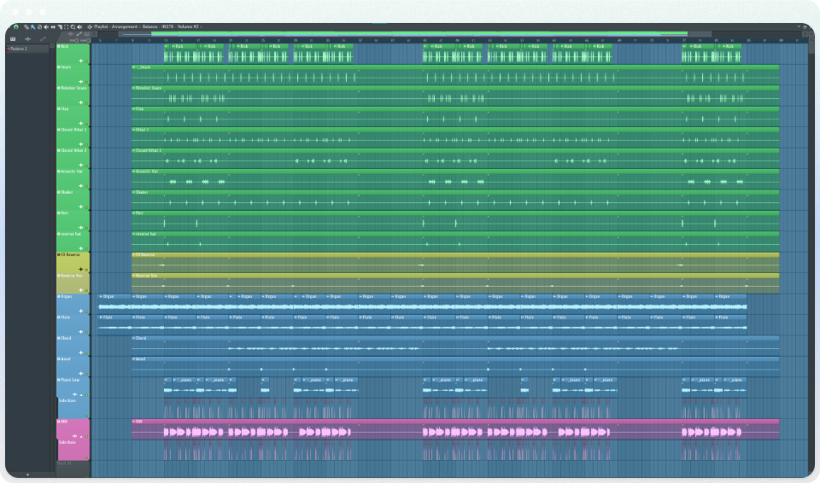Select the FX Reverse track header
820x483 pixels.
72,255
